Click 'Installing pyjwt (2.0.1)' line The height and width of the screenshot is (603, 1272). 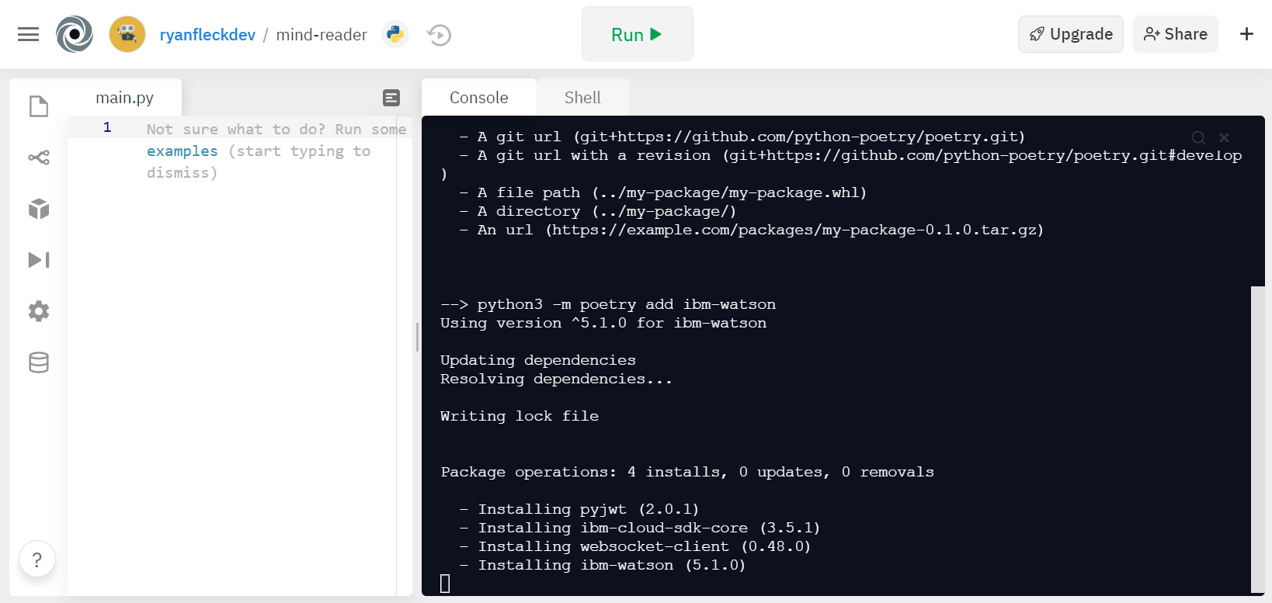589,509
